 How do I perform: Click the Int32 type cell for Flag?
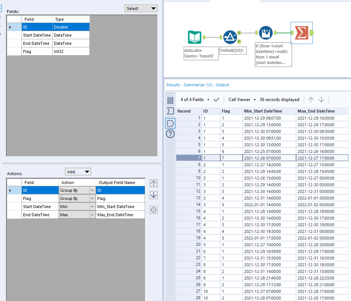(x=71, y=51)
